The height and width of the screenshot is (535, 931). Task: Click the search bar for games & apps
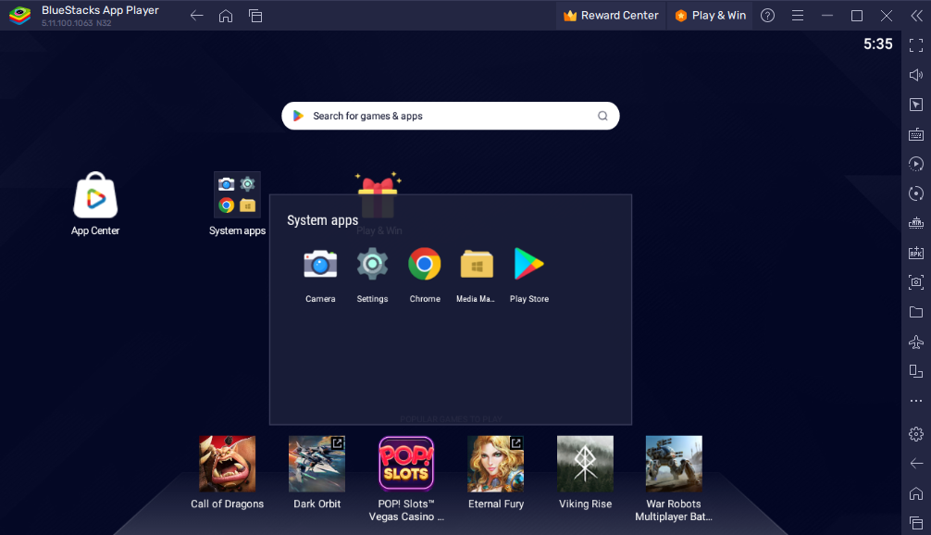click(450, 116)
